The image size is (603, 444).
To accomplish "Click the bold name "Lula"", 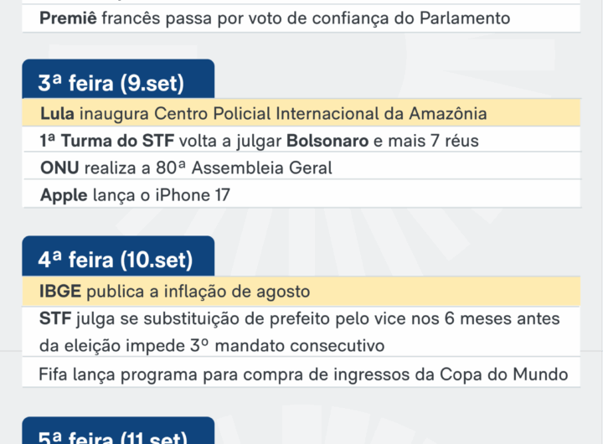I will coord(57,113).
